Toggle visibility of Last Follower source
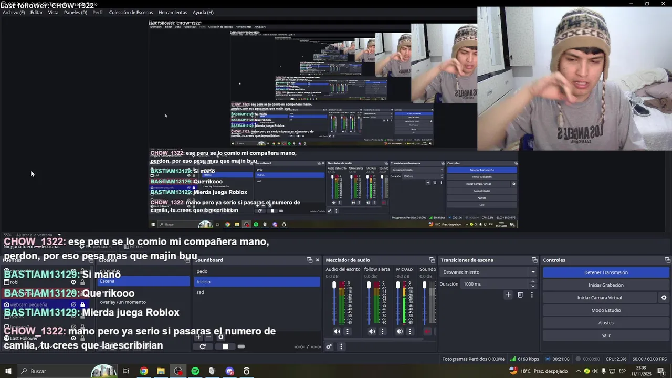 73,338
